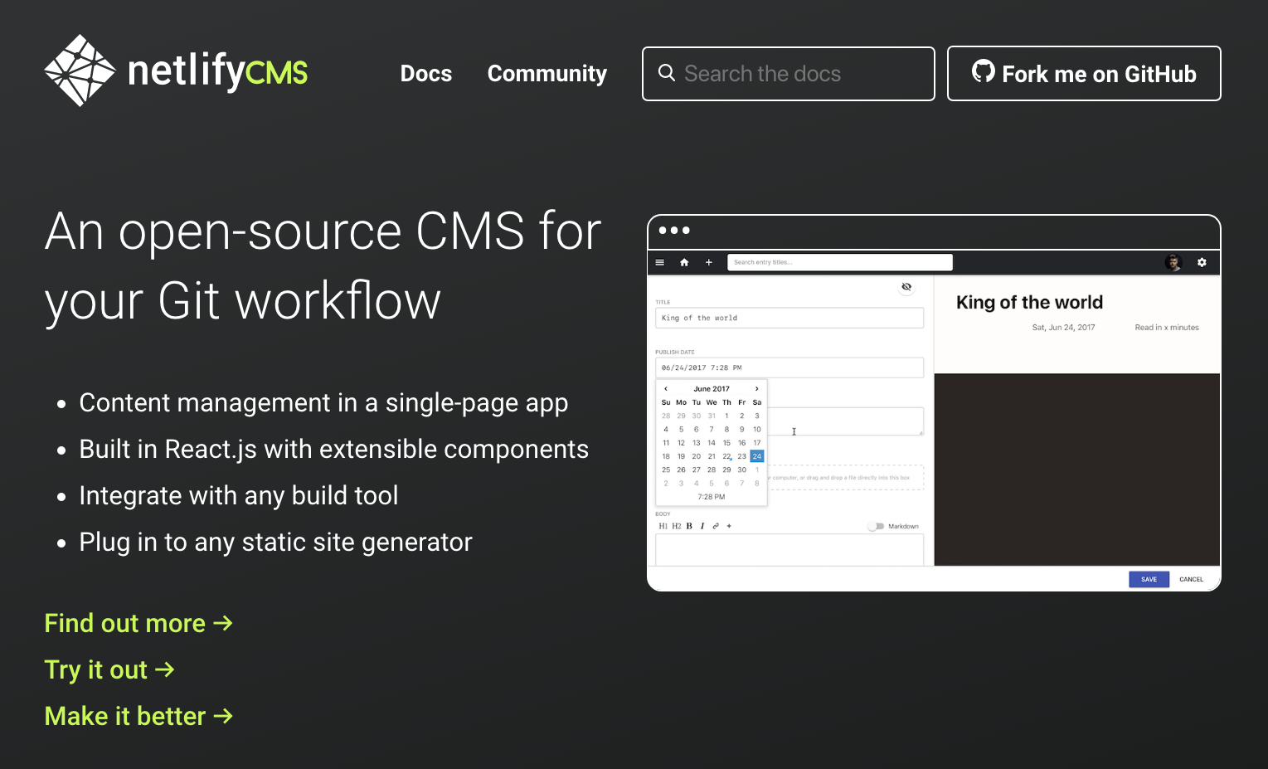The height and width of the screenshot is (769, 1268).
Task: Select date 17 in the calendar
Action: pos(757,443)
